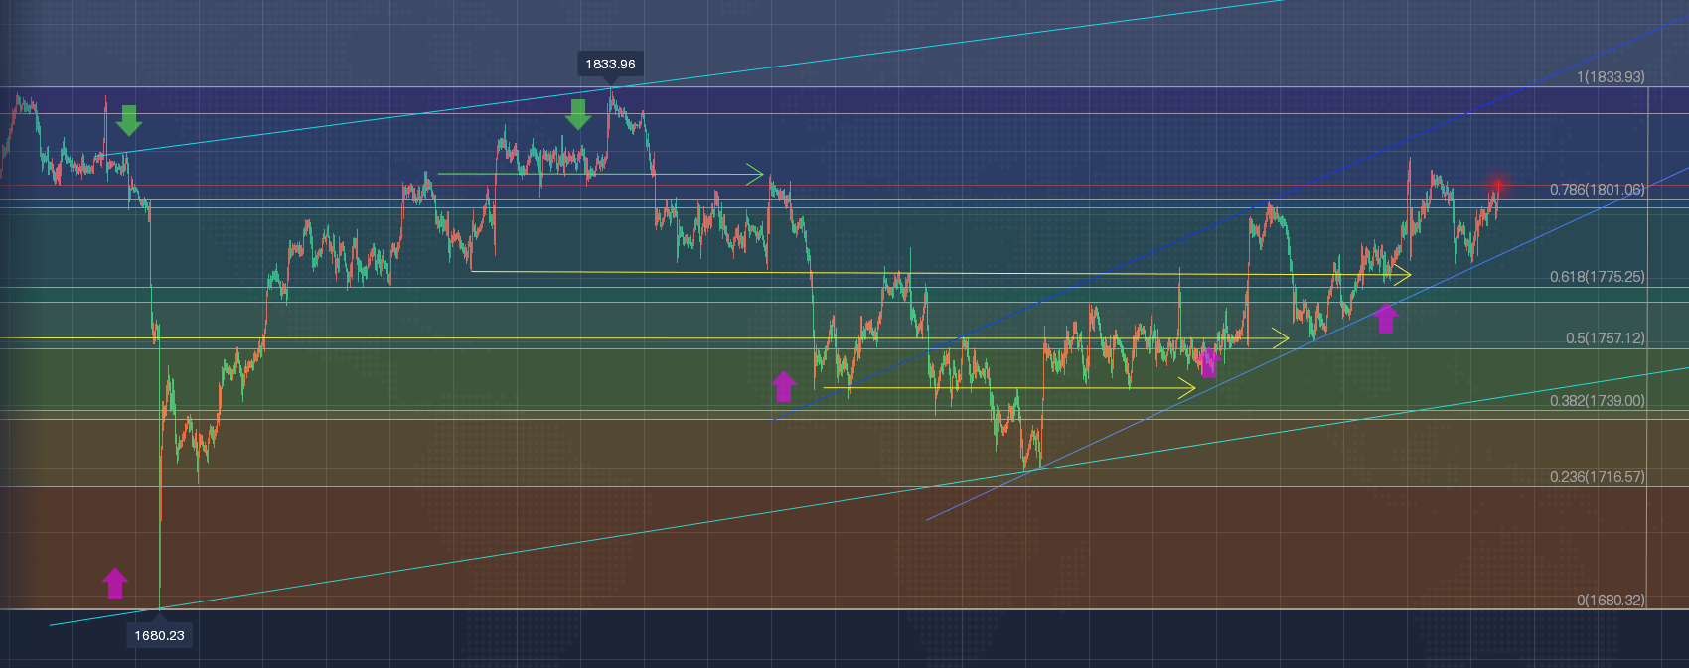Image resolution: width=1689 pixels, height=668 pixels.
Task: Select the 0(1680.32) Fibonacci level label
Action: (1611, 600)
